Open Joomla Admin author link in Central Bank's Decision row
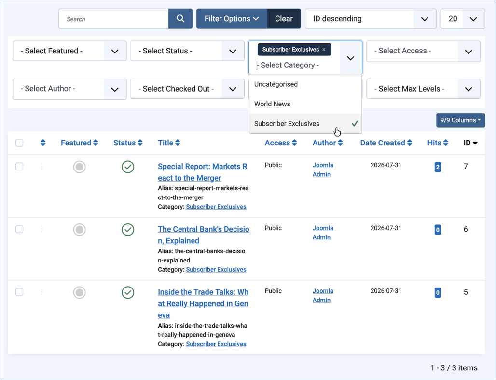496x380 pixels. click(323, 233)
